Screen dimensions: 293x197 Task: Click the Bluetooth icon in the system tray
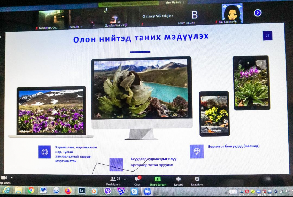click(276, 191)
